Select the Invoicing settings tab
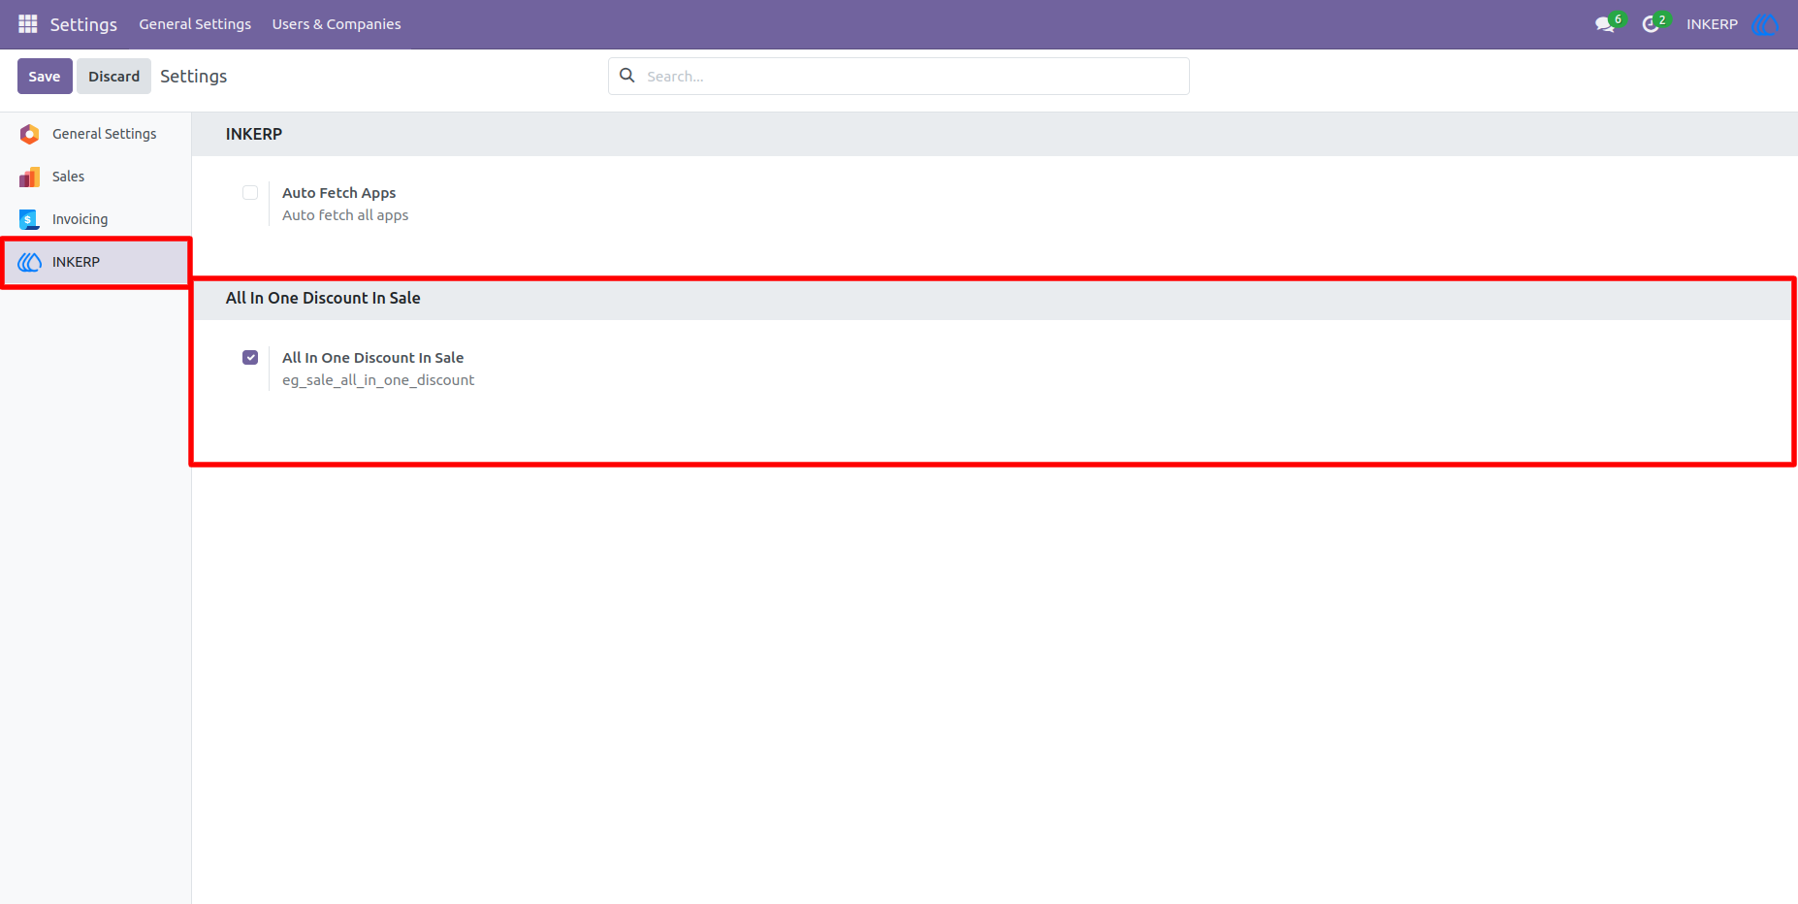The width and height of the screenshot is (1798, 904). pos(95,219)
